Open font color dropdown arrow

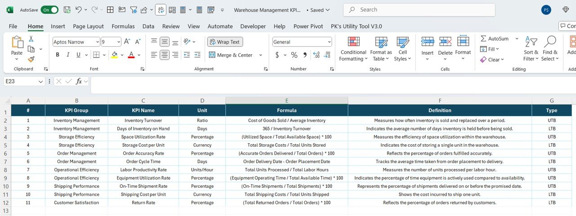(139, 55)
